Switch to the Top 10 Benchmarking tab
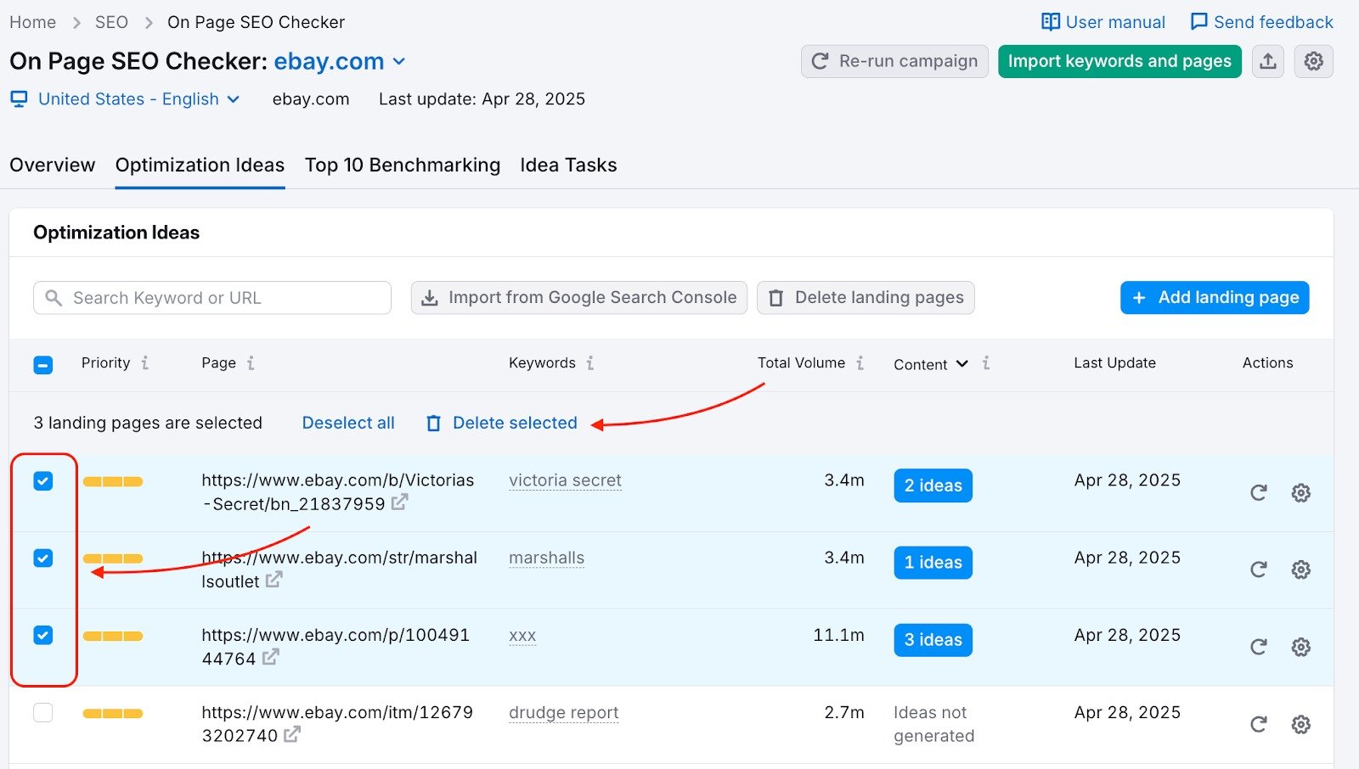Image resolution: width=1359 pixels, height=769 pixels. point(403,165)
